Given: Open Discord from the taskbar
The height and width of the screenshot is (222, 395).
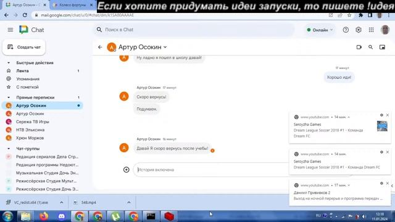Looking at the screenshot, I should point(61,216).
